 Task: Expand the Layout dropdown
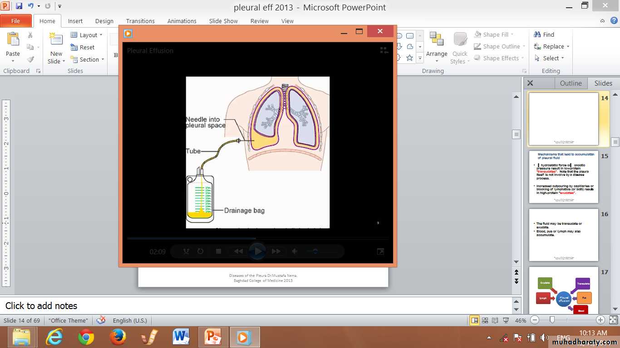87,35
